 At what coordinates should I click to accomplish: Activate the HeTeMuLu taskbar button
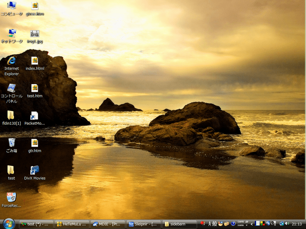[72, 224]
